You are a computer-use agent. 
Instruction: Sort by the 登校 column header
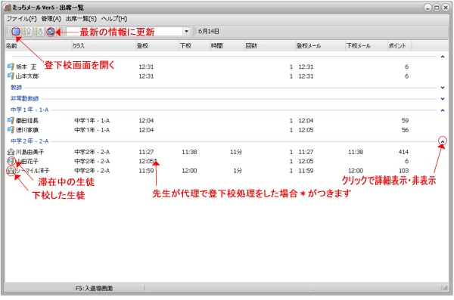(157, 45)
